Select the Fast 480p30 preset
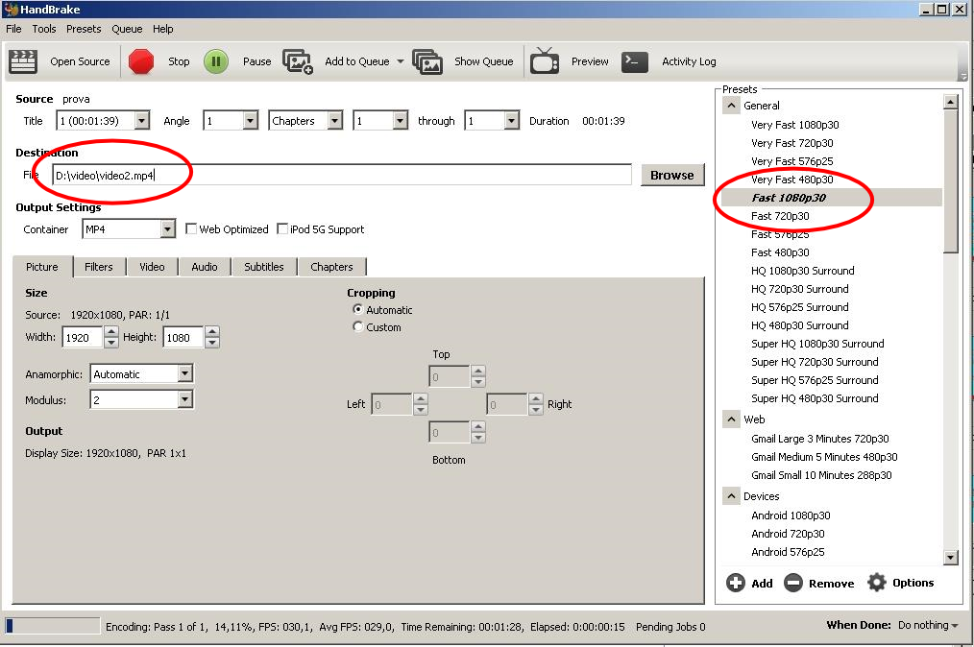Image resolution: width=974 pixels, height=647 pixels. click(x=780, y=252)
